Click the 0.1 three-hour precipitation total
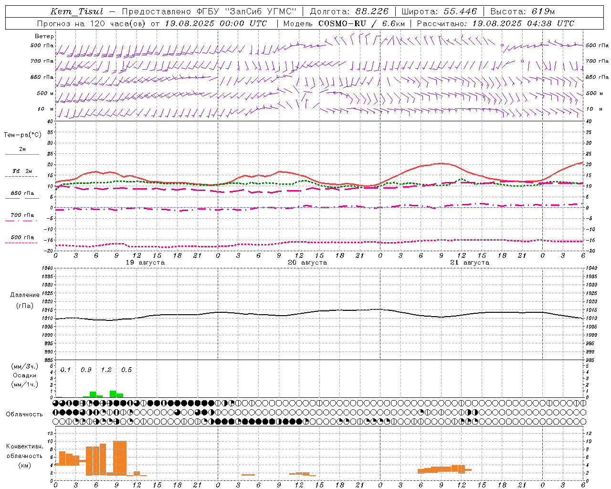The width and height of the screenshot is (611, 489). (x=65, y=370)
